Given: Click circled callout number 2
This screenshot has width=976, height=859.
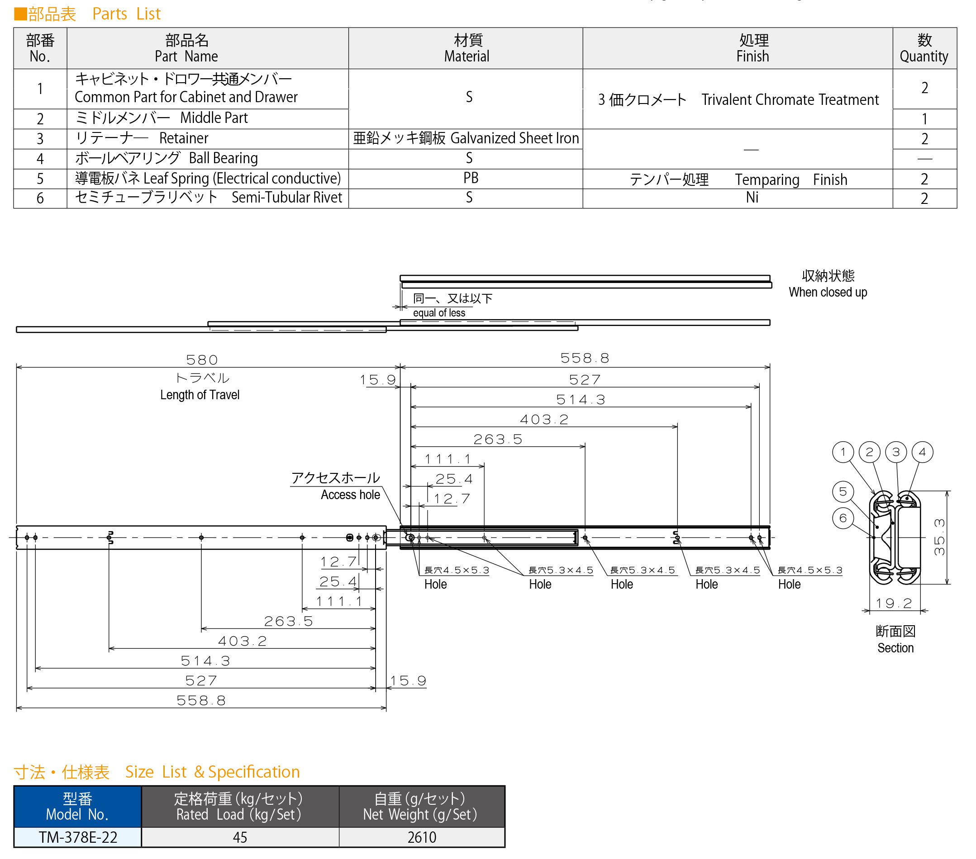Looking at the screenshot, I should [869, 452].
